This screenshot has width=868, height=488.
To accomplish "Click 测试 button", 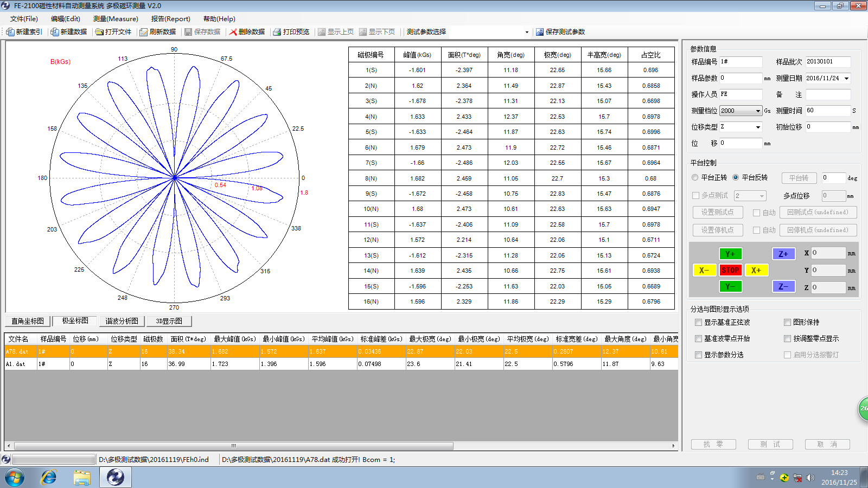I will click(770, 444).
